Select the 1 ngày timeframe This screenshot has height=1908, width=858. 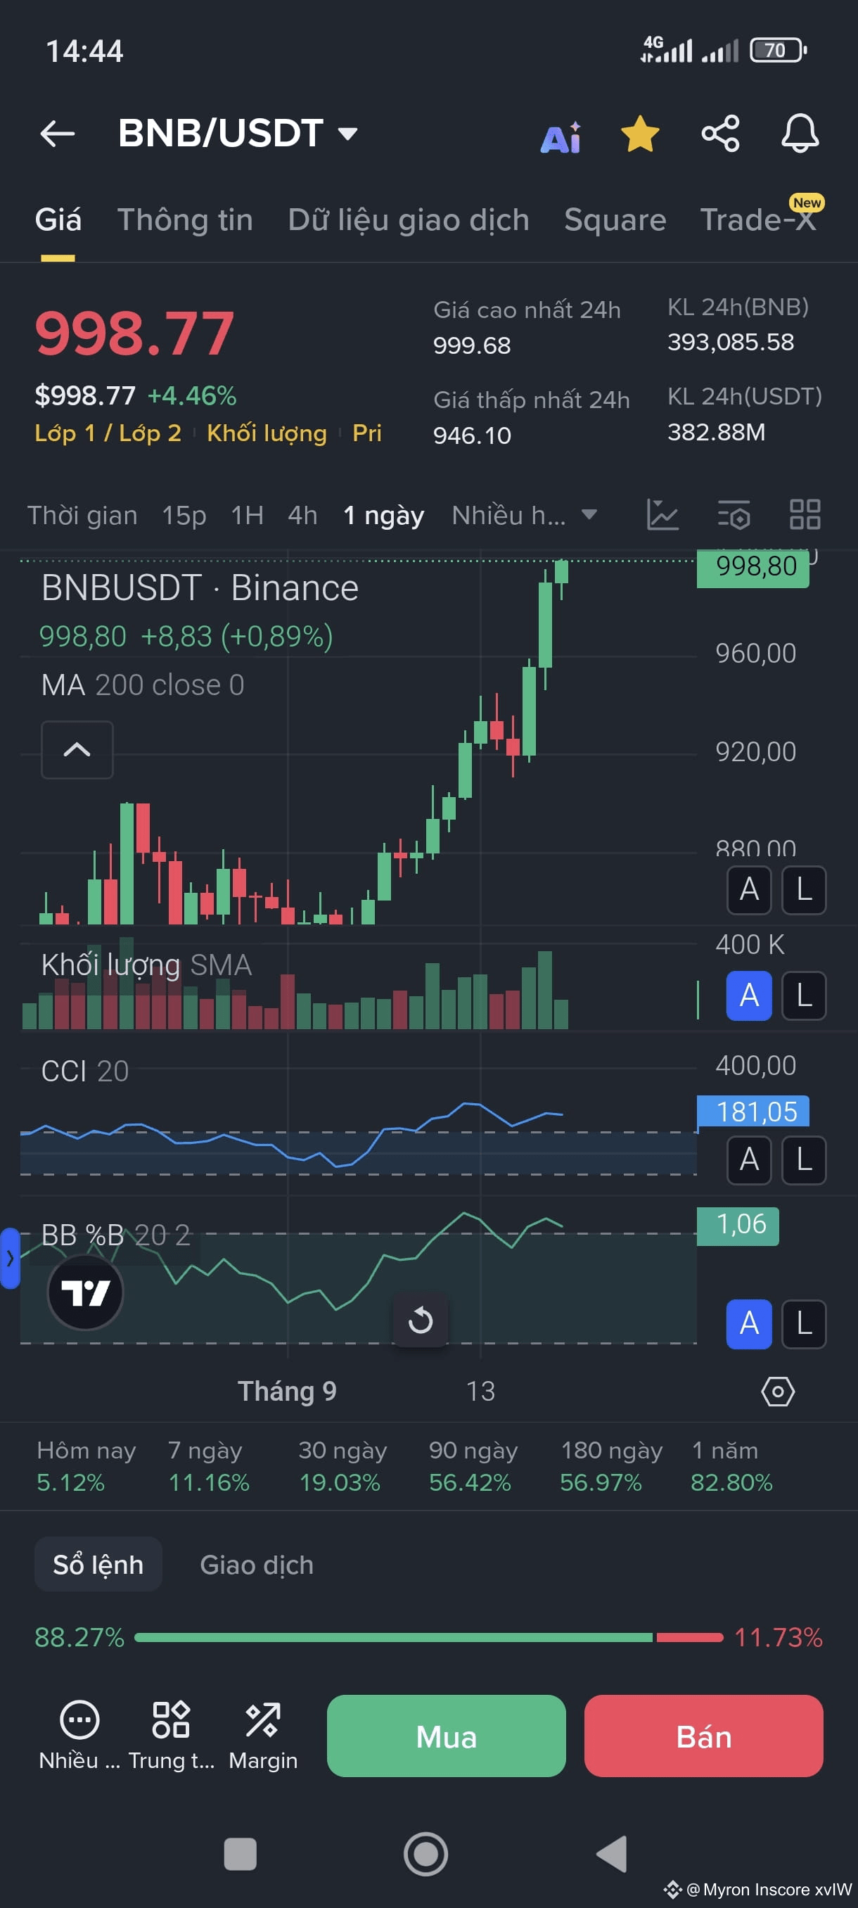tap(383, 515)
